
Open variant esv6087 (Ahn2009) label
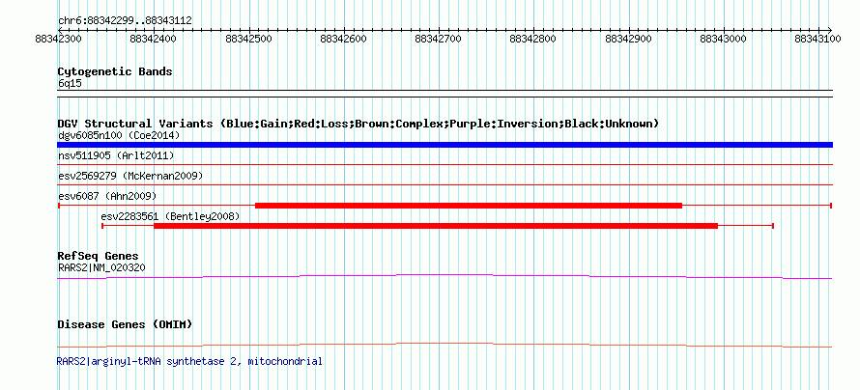[107, 196]
